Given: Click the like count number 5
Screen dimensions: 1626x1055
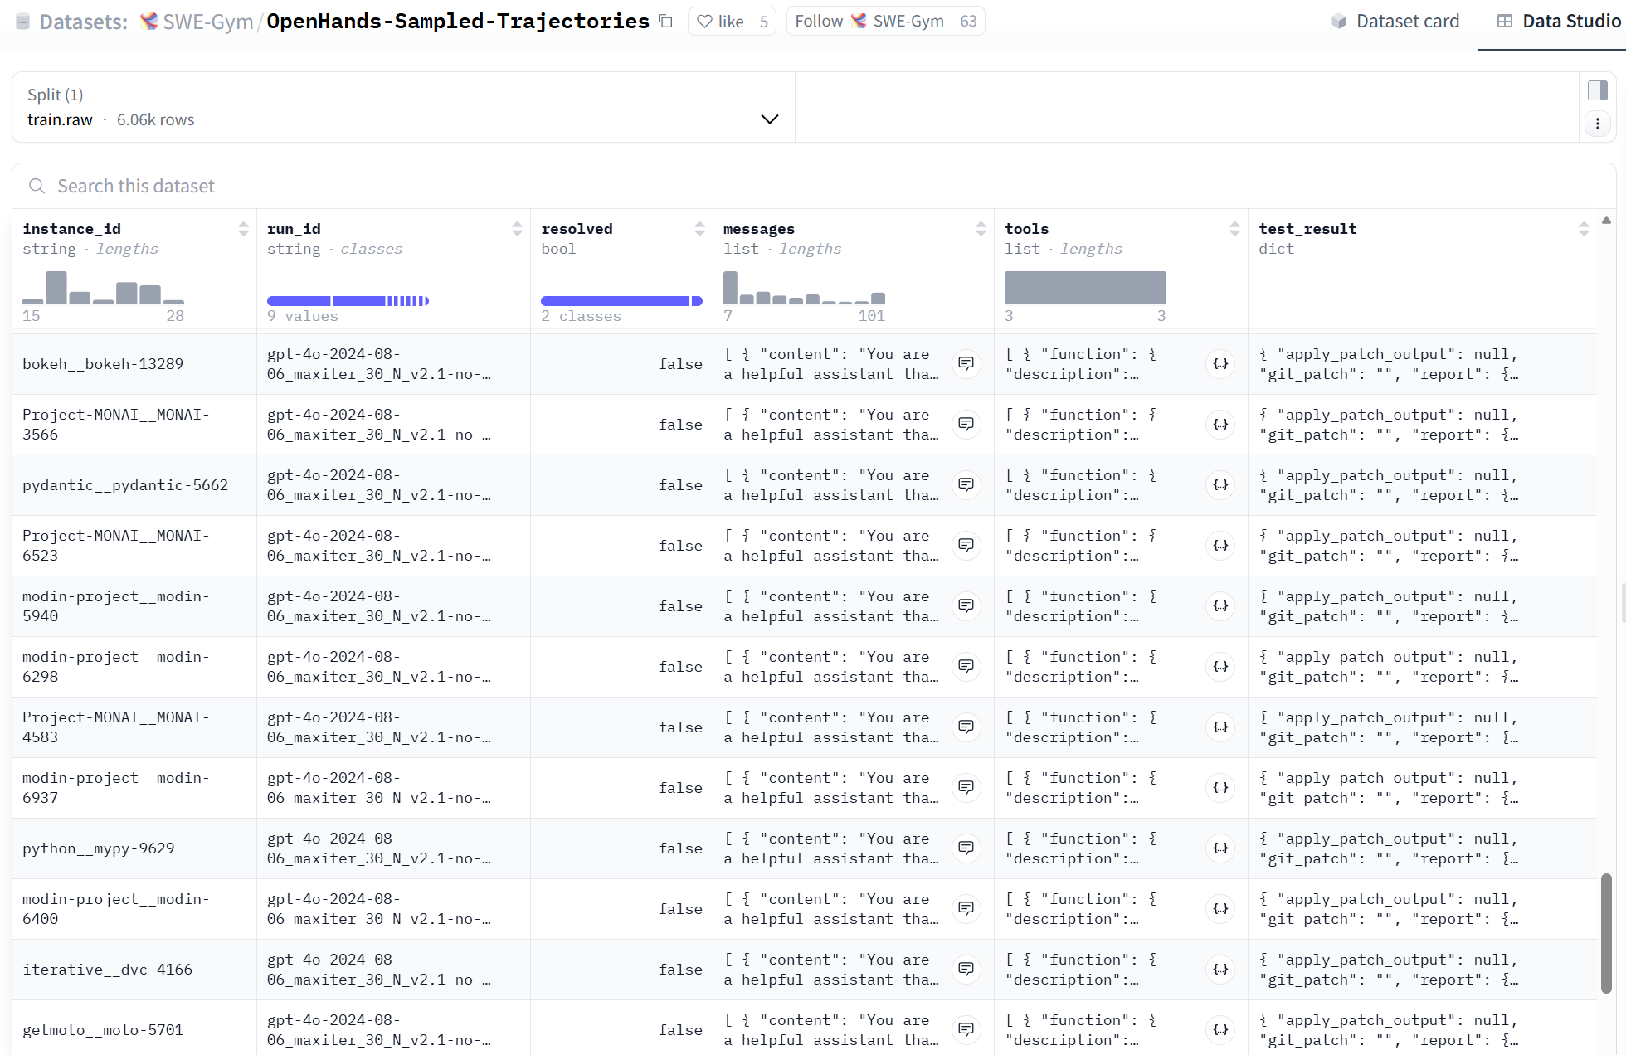Looking at the screenshot, I should point(764,22).
